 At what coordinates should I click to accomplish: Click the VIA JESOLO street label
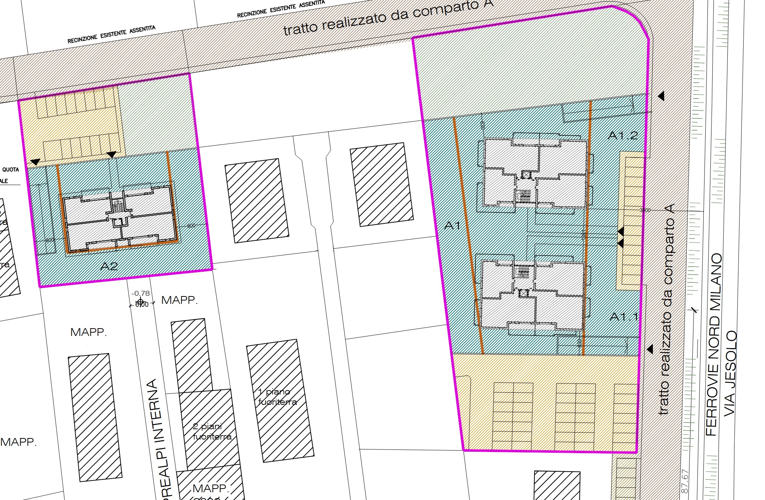(x=731, y=374)
